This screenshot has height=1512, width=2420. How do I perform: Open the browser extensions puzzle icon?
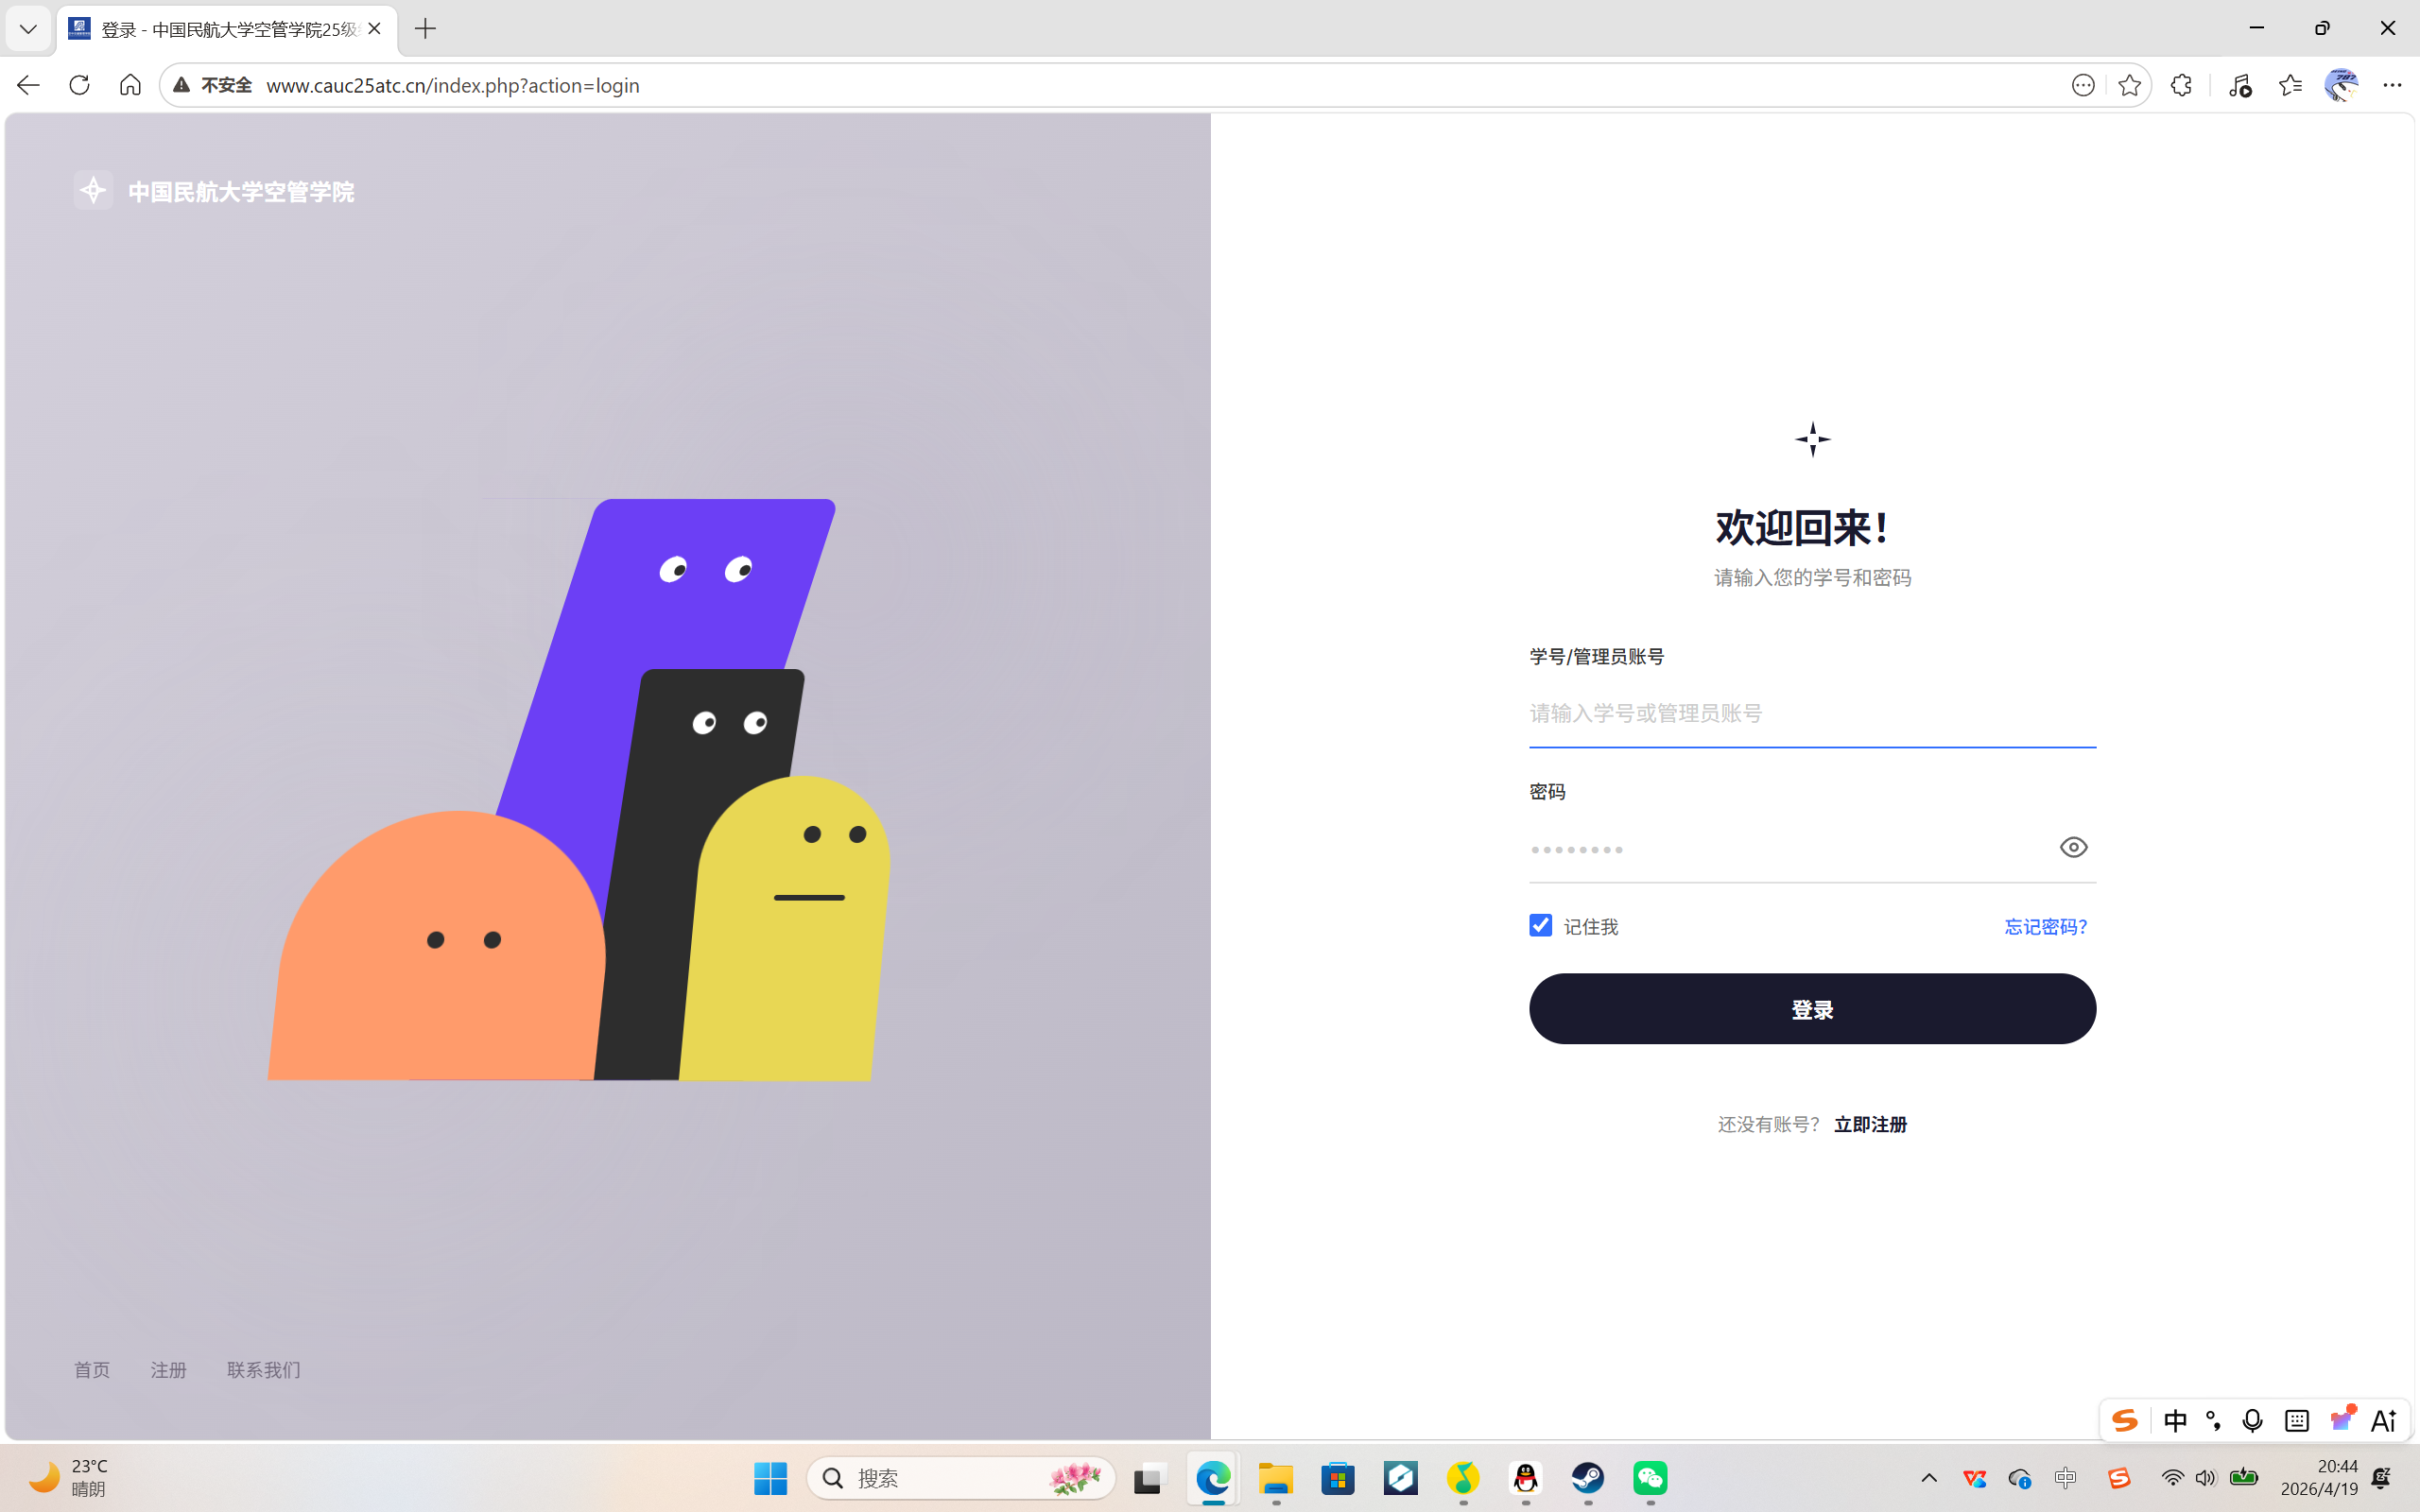[x=2180, y=85]
